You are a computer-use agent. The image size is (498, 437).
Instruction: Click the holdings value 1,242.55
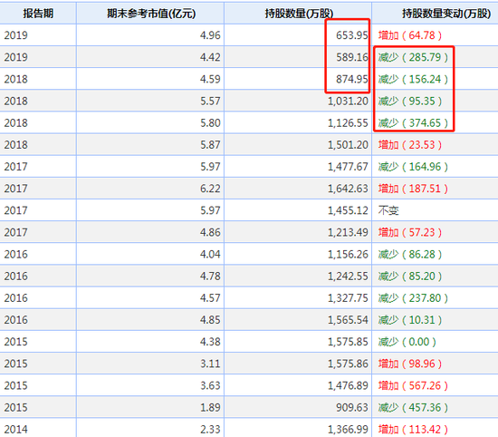coord(348,276)
